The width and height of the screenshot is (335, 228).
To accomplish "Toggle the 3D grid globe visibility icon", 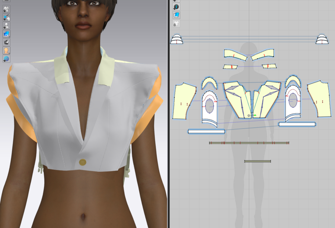I will pyautogui.click(x=6, y=59).
